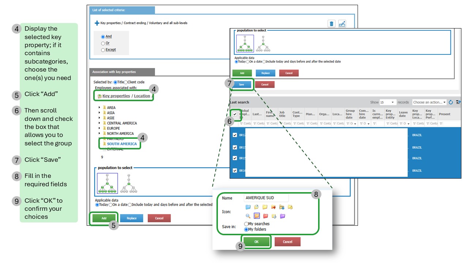
Task: Select SOUTH AMERICA in the location tree
Action: pyautogui.click(x=122, y=144)
